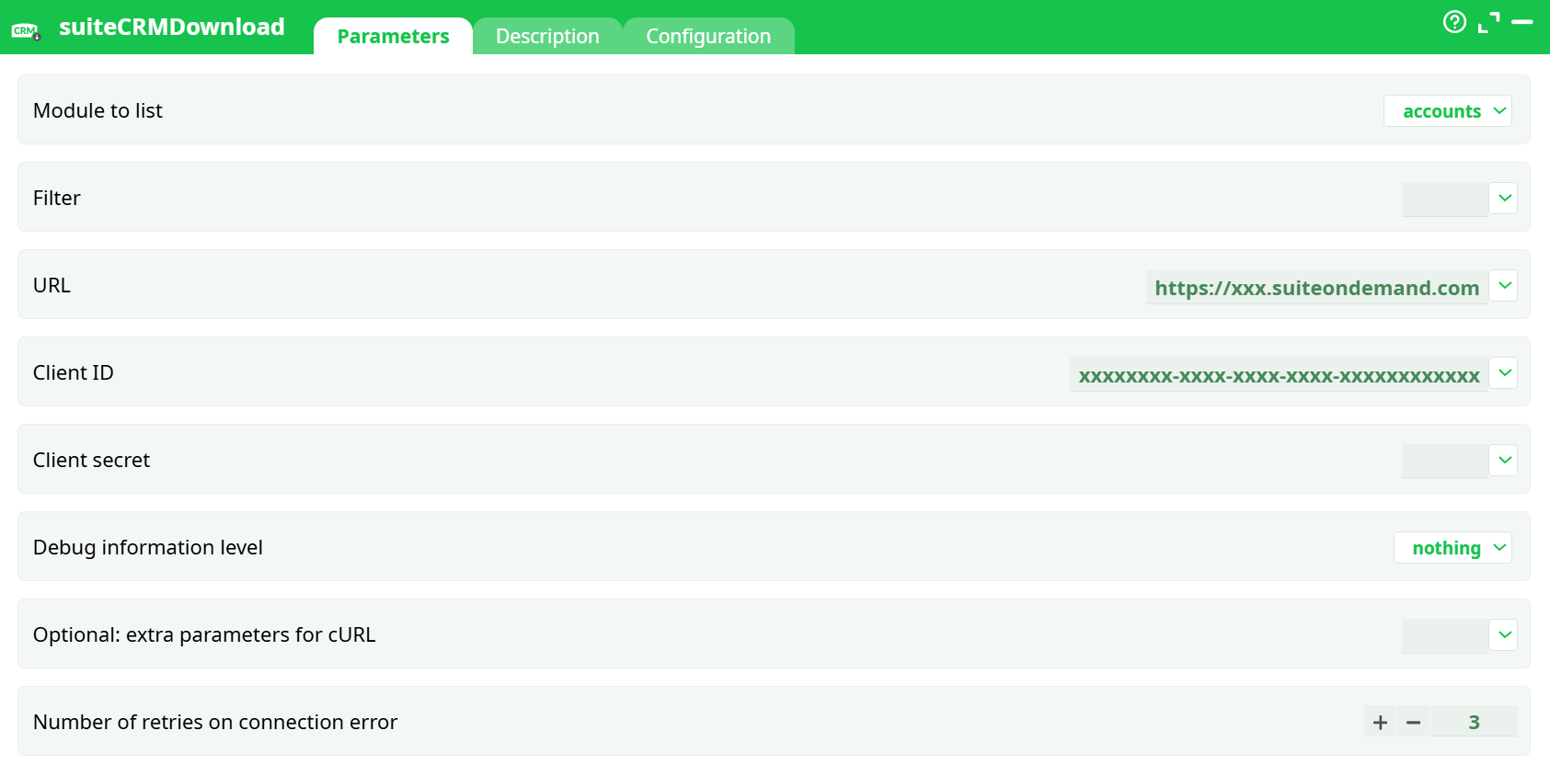Expand the Client ID dropdown chevron

click(1504, 372)
